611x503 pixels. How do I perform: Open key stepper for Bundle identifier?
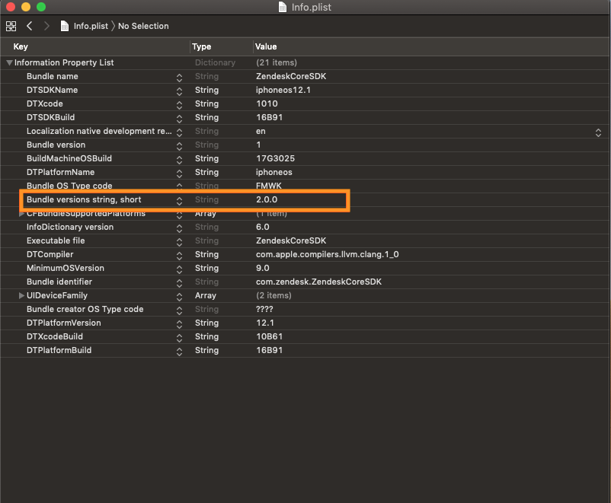(x=179, y=282)
